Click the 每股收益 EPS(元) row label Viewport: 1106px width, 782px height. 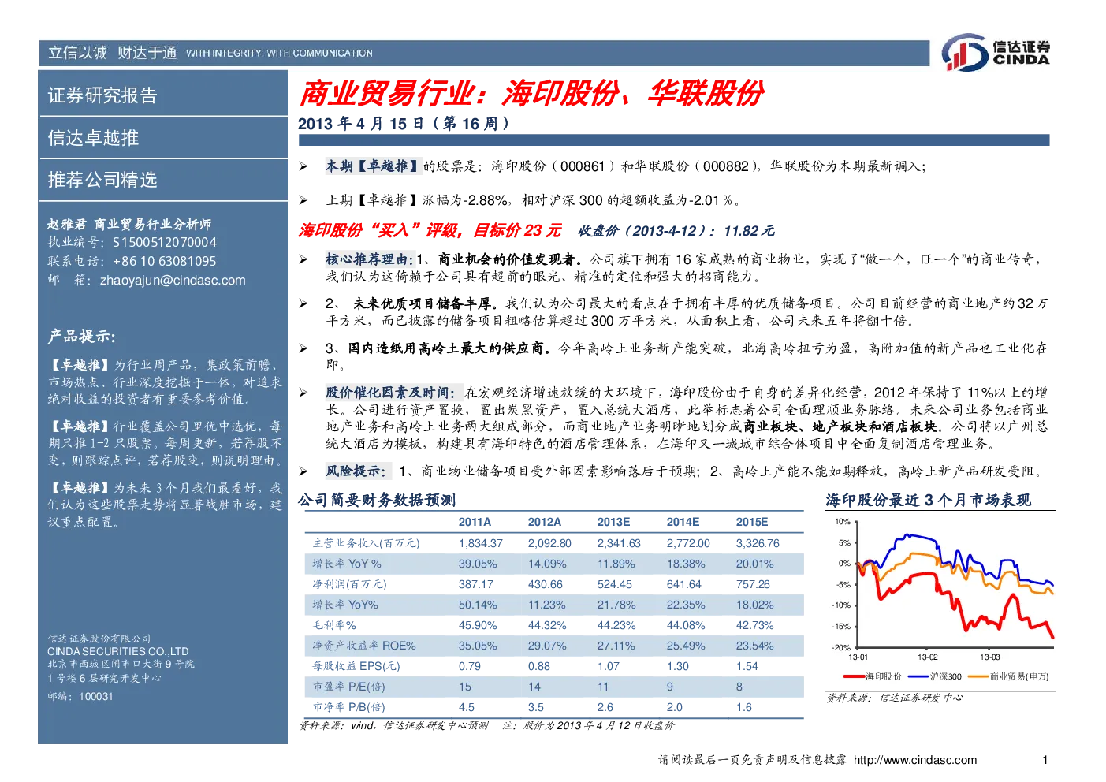[x=356, y=666]
